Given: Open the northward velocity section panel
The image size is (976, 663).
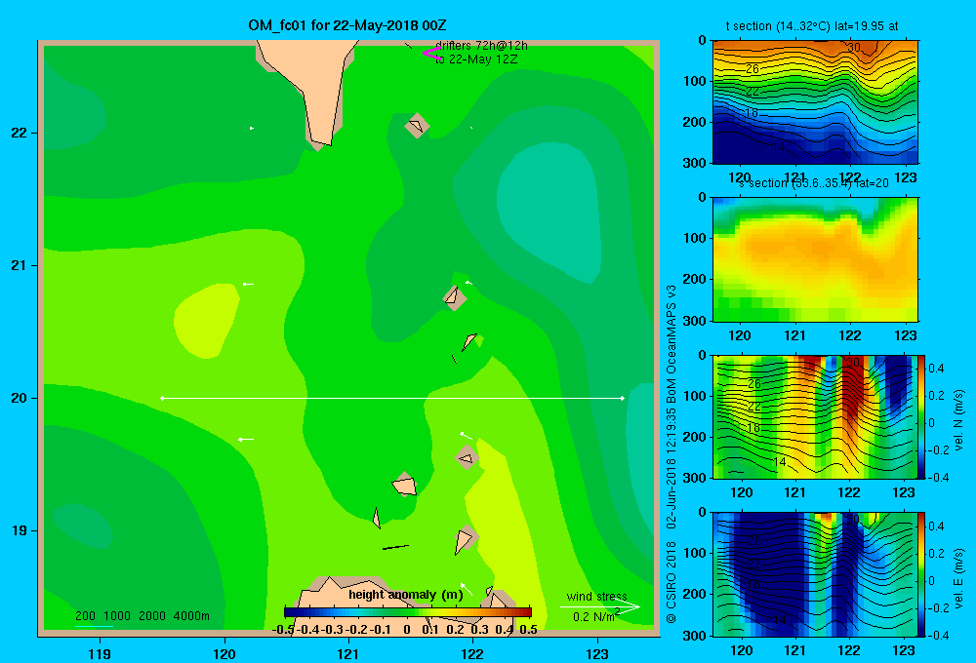Looking at the screenshot, I should 815,416.
